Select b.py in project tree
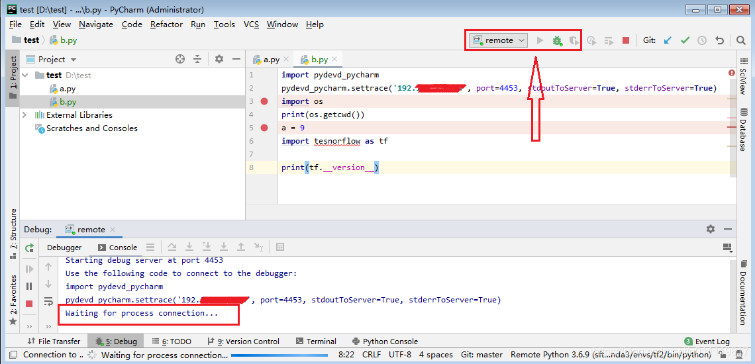 (x=68, y=102)
